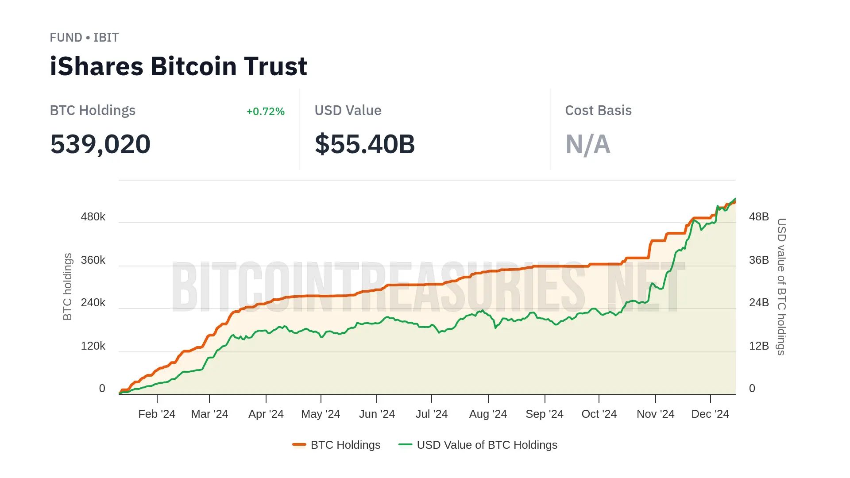Viewport: 850px width, 478px height.
Task: Click the Cost Basis heading
Action: click(598, 111)
